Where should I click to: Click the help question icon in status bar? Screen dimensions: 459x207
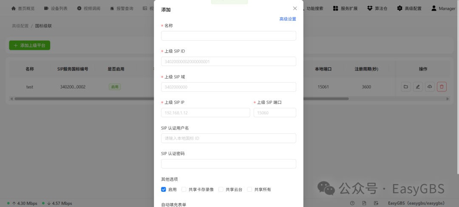click(x=352, y=203)
